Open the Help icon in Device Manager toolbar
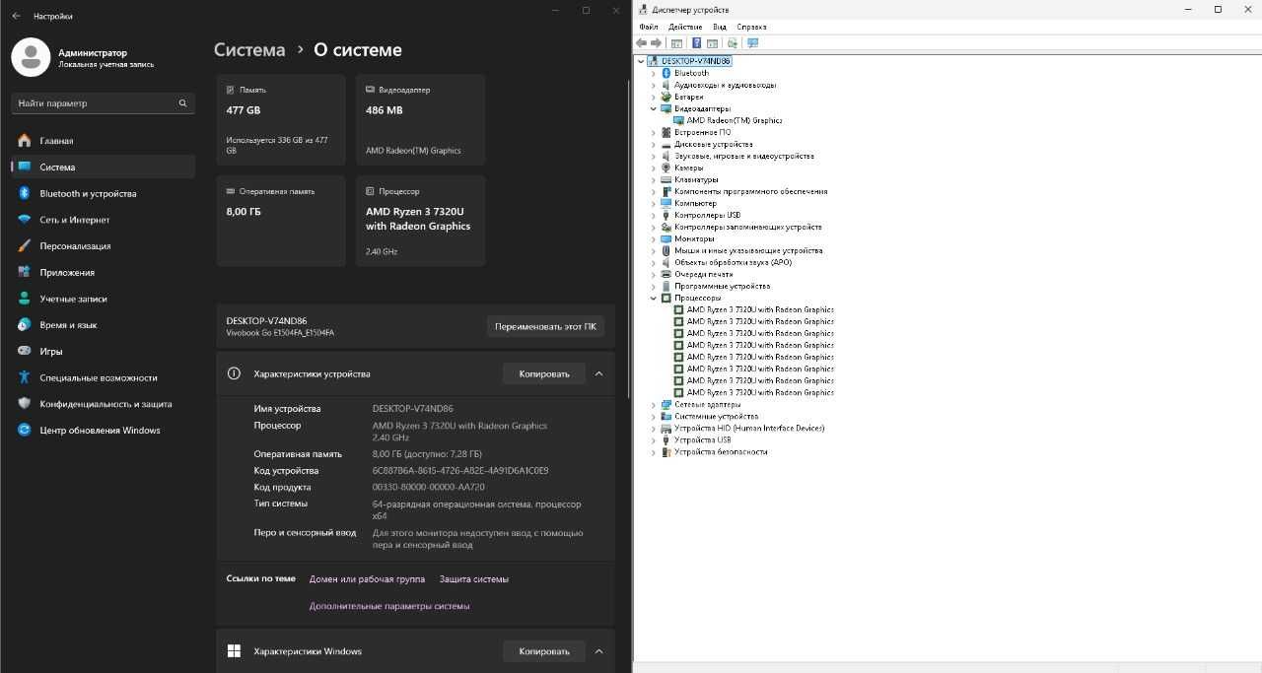 (696, 43)
